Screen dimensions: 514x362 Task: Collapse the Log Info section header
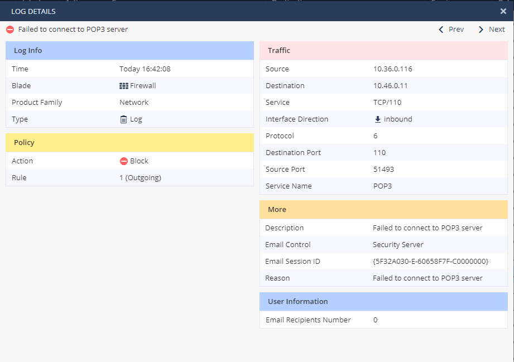tap(130, 50)
